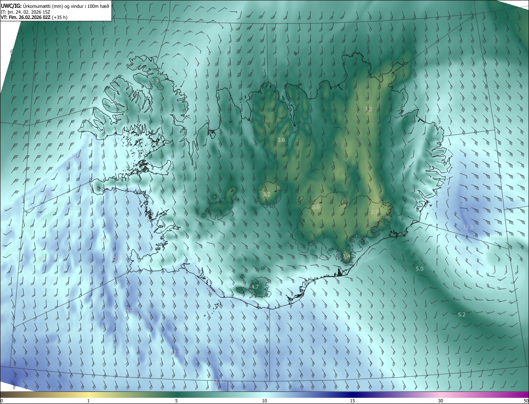Click the 'VT: Fim. 26.02.2026 02Z (+35 h)' line

click(34, 18)
